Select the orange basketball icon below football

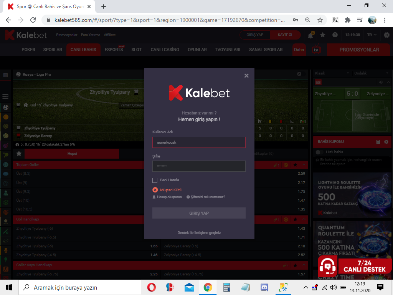tap(6, 117)
